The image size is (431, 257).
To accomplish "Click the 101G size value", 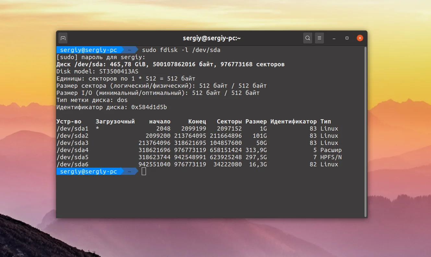I will point(260,136).
